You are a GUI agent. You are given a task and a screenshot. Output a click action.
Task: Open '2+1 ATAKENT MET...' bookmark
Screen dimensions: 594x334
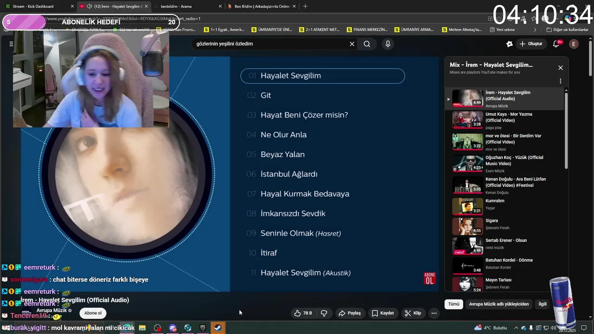[x=319, y=30]
